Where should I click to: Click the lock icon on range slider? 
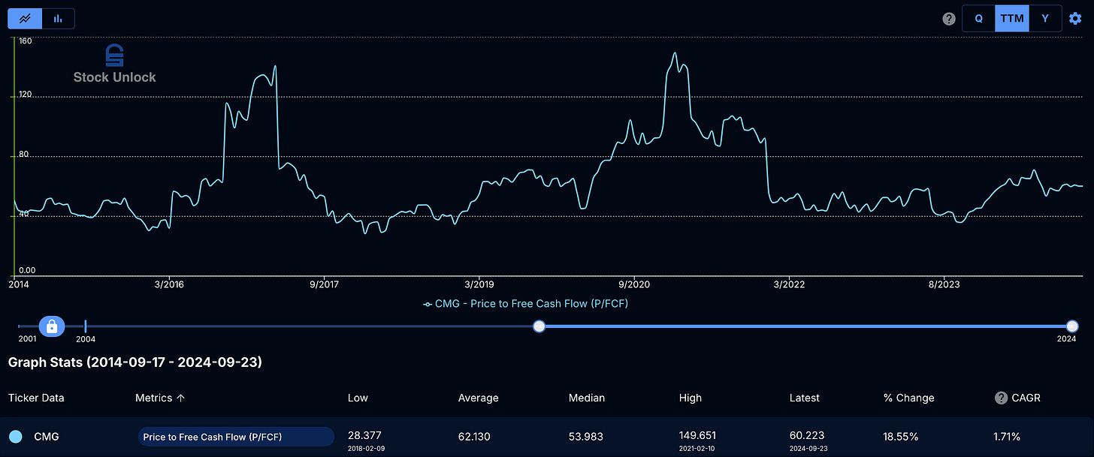point(51,326)
